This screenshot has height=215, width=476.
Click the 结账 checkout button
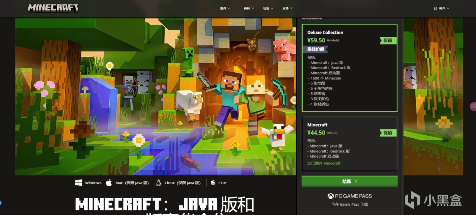click(350, 181)
